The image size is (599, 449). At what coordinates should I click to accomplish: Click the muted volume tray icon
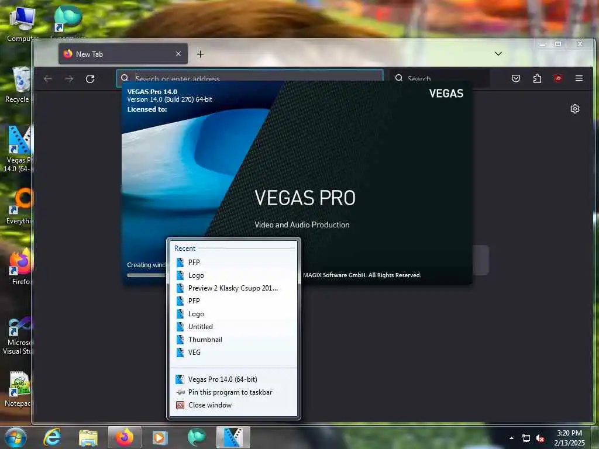pos(540,438)
